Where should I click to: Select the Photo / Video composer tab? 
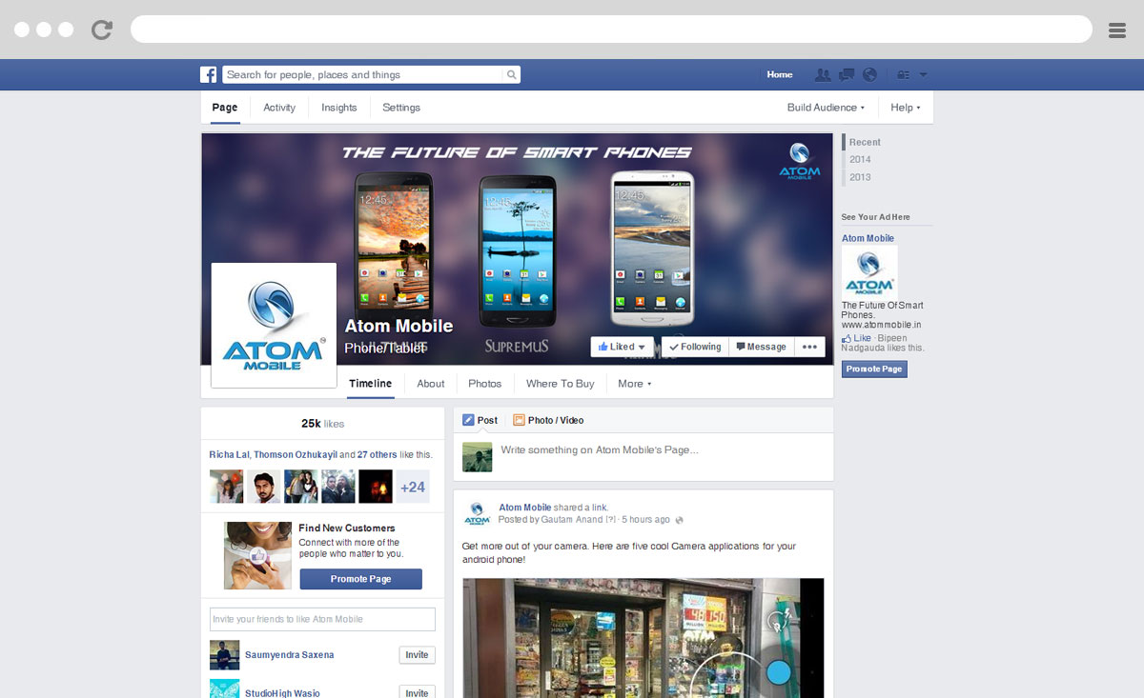pos(548,420)
